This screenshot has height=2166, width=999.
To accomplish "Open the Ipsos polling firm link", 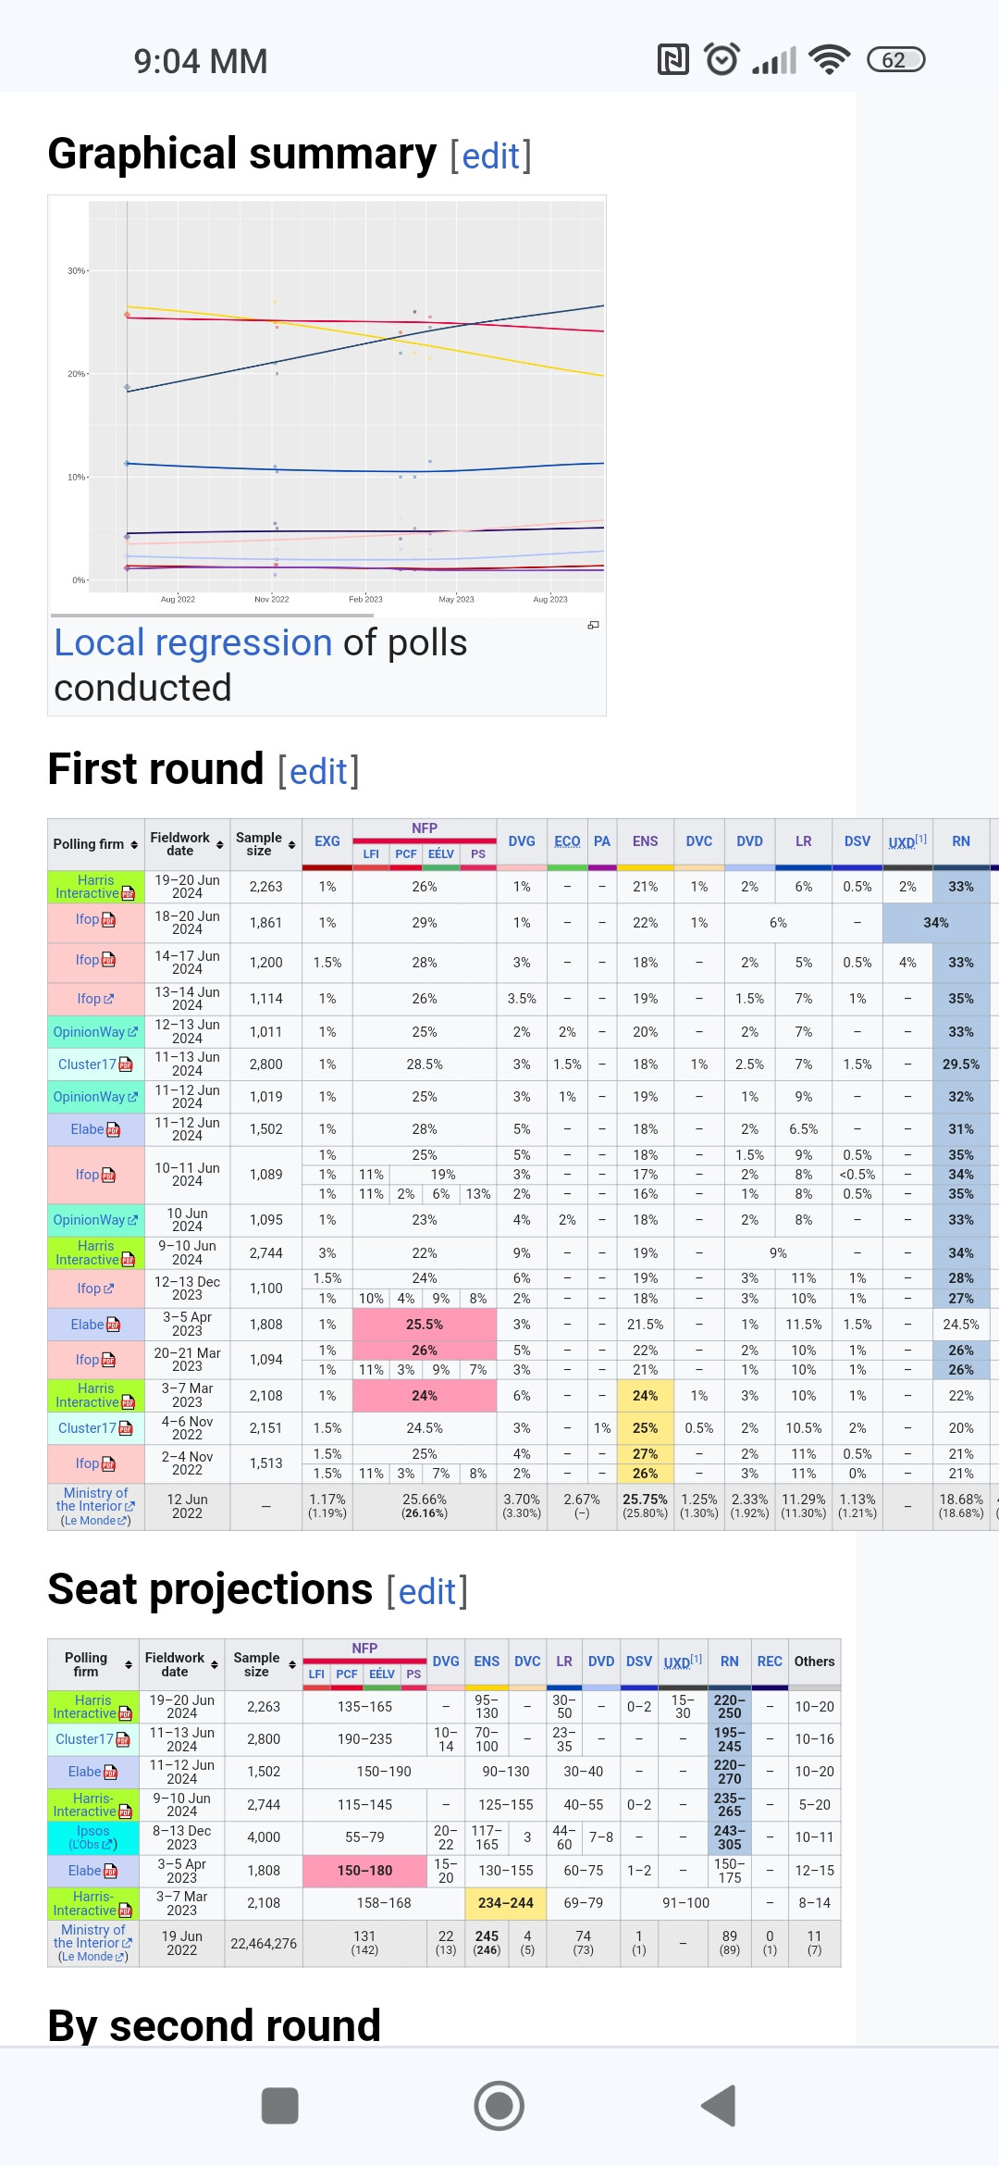I will click(92, 1831).
